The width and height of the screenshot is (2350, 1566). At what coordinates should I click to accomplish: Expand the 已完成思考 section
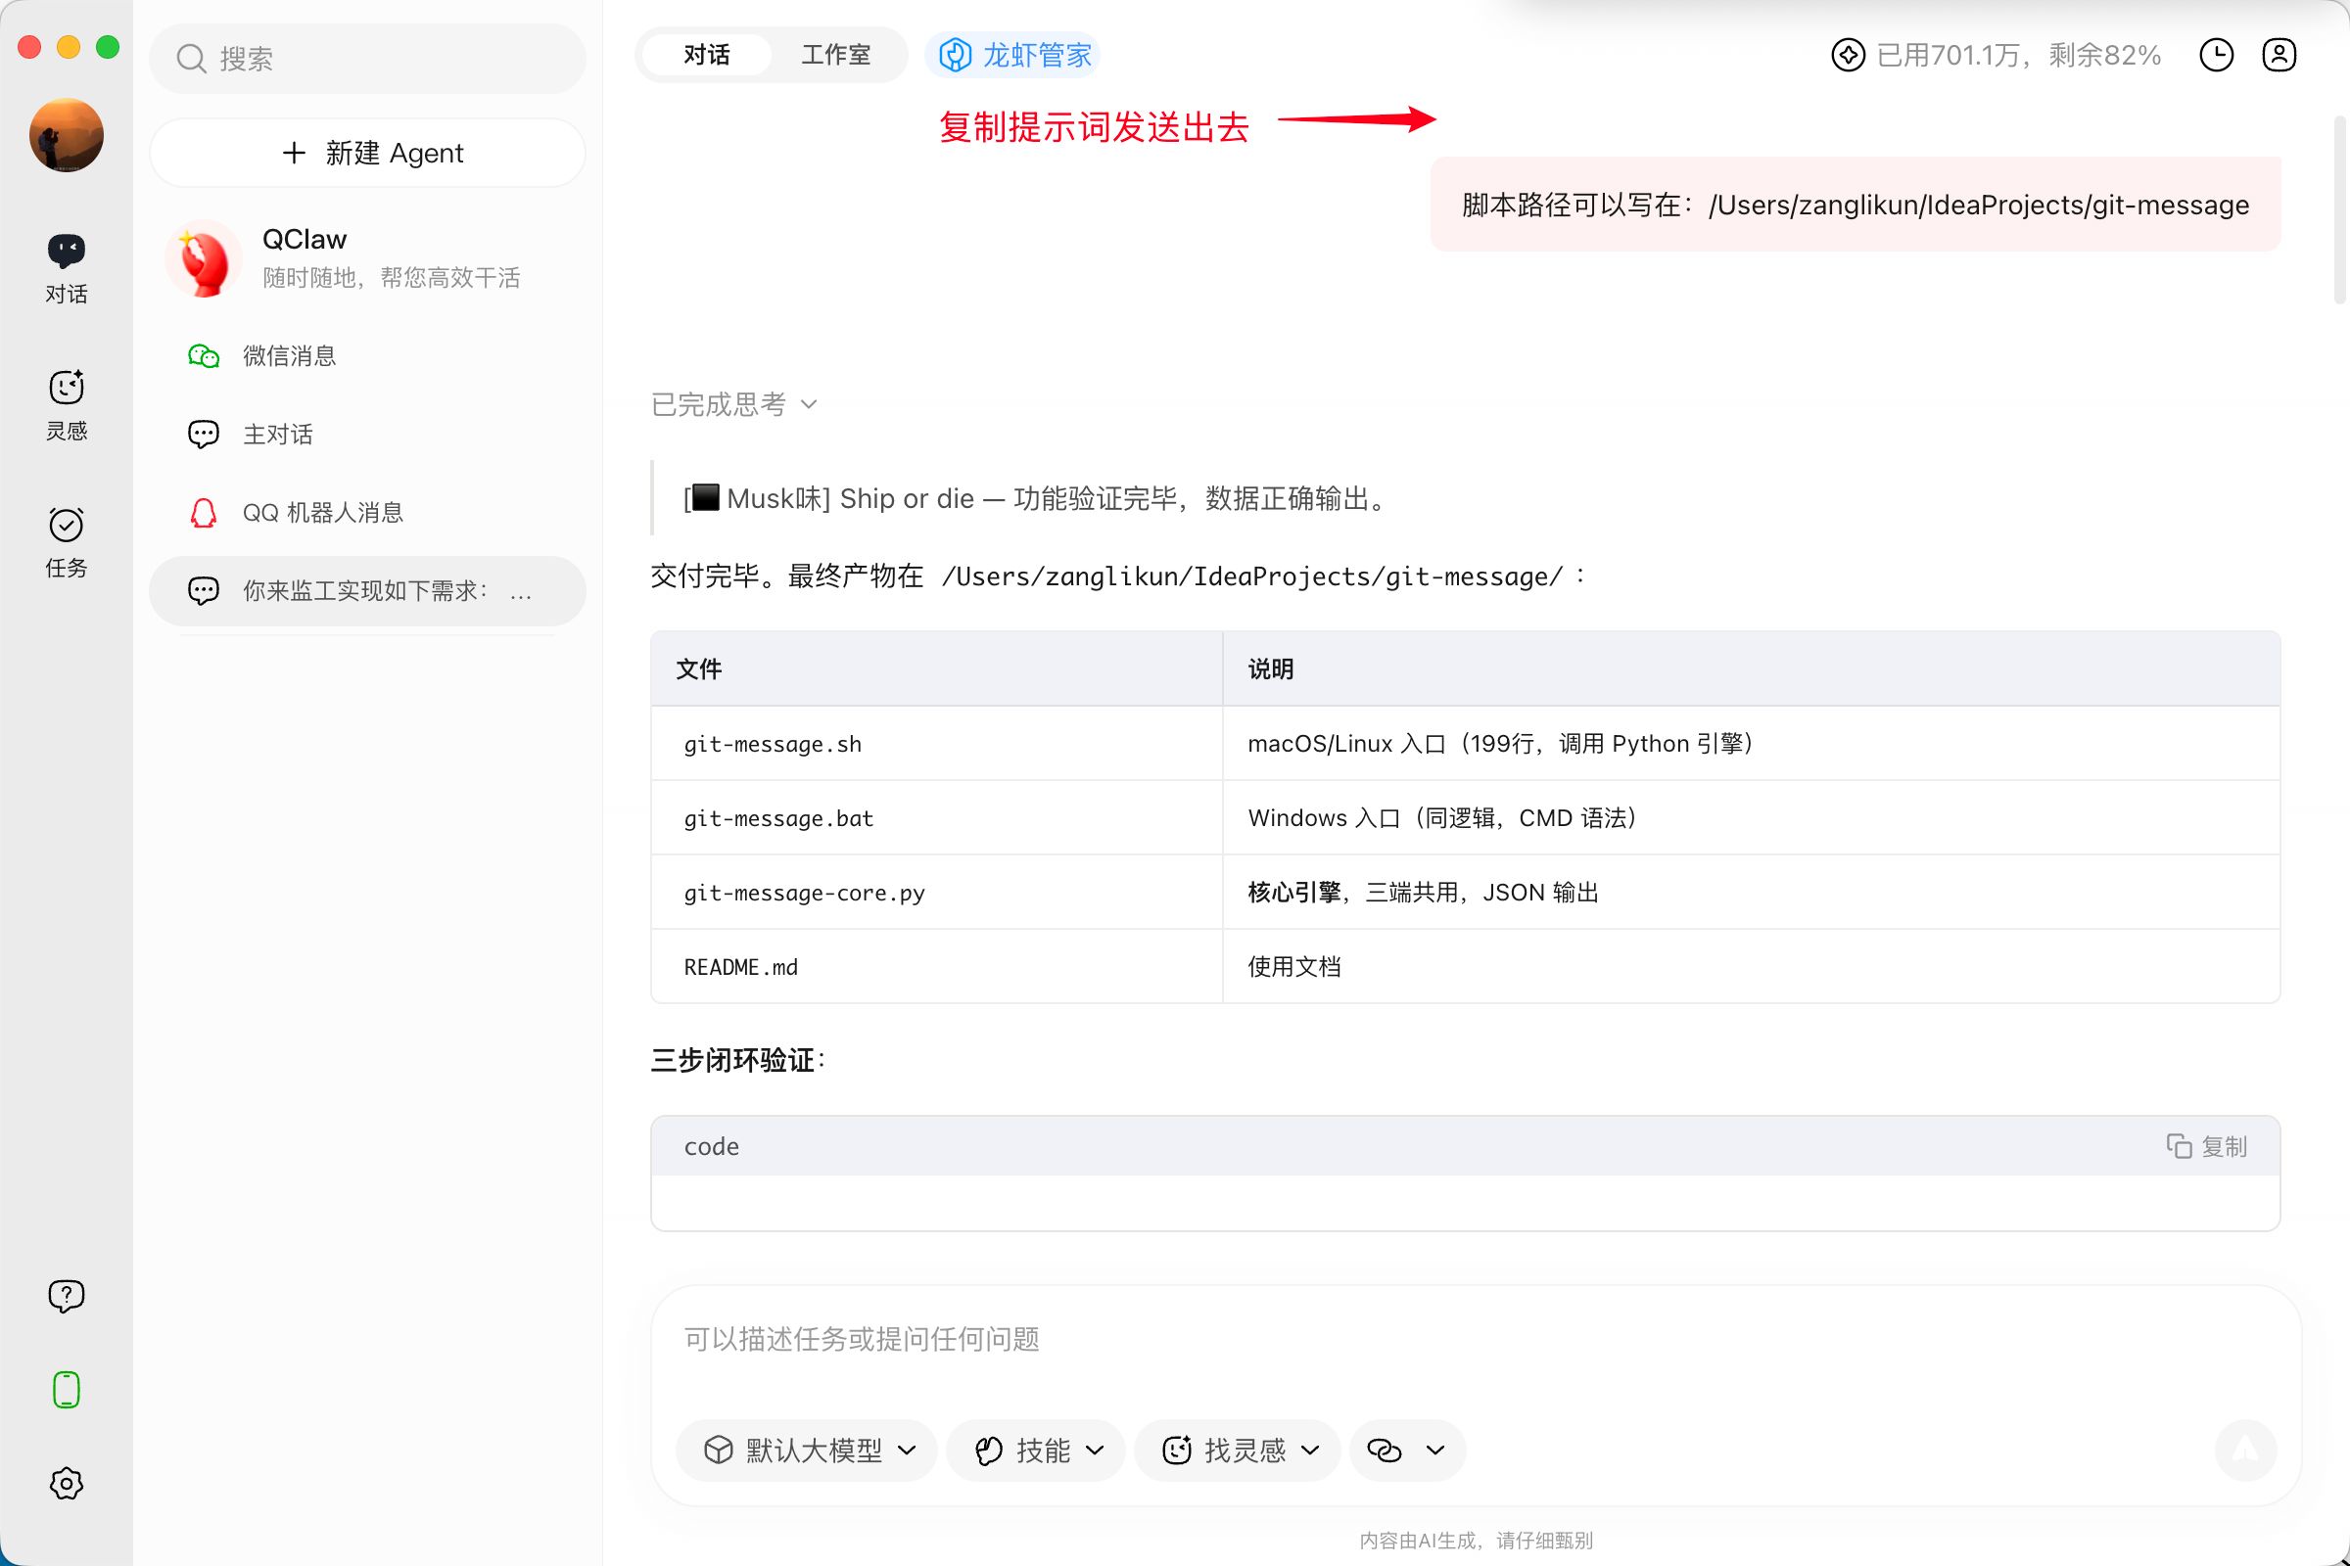[734, 404]
